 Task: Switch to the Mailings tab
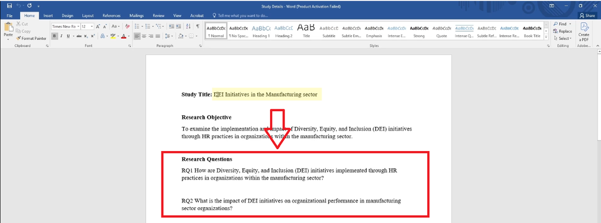pyautogui.click(x=136, y=16)
